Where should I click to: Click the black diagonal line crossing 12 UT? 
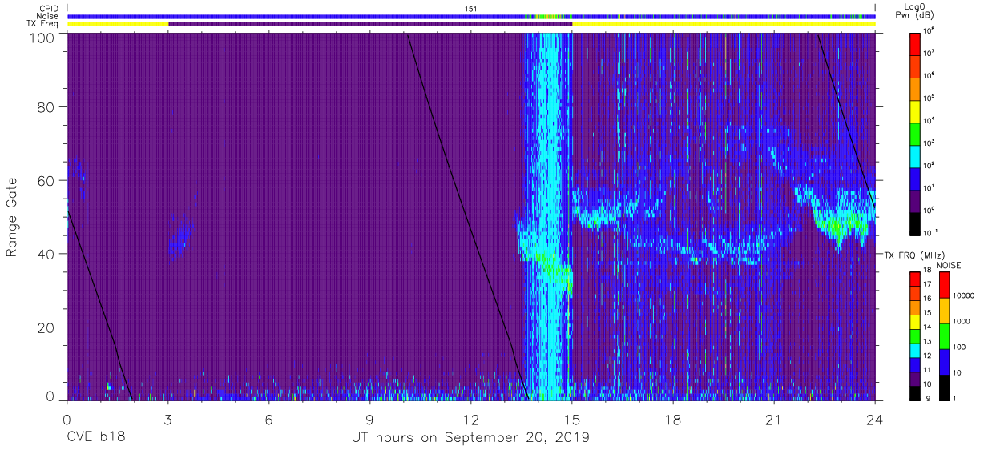click(467, 215)
